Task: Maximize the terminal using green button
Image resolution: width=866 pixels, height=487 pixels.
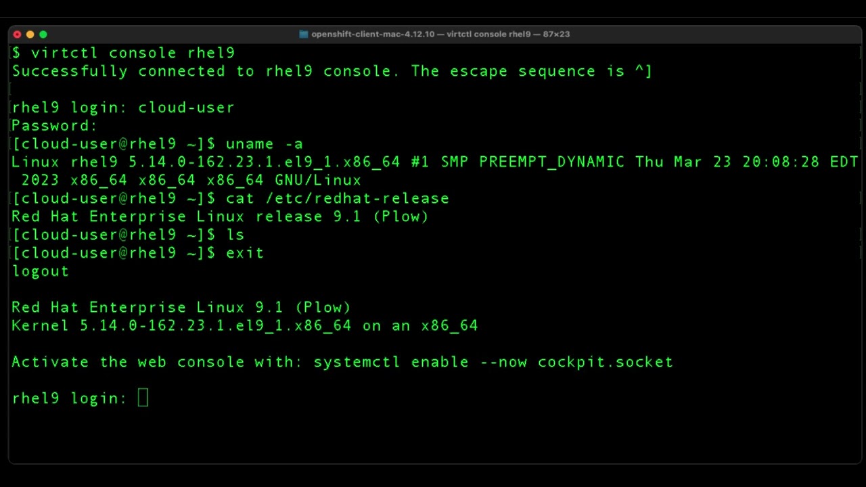Action: pyautogui.click(x=43, y=34)
